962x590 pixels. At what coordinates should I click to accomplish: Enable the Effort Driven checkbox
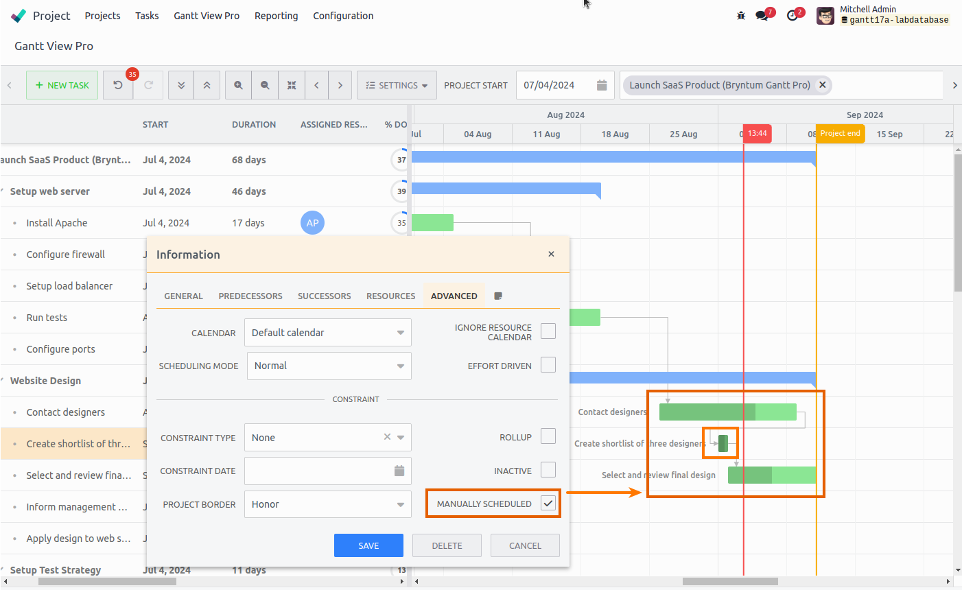click(x=548, y=364)
